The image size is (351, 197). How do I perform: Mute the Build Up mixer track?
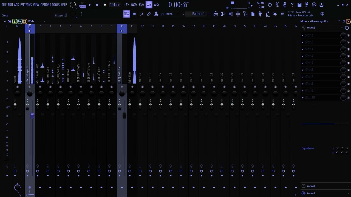[x=122, y=87]
